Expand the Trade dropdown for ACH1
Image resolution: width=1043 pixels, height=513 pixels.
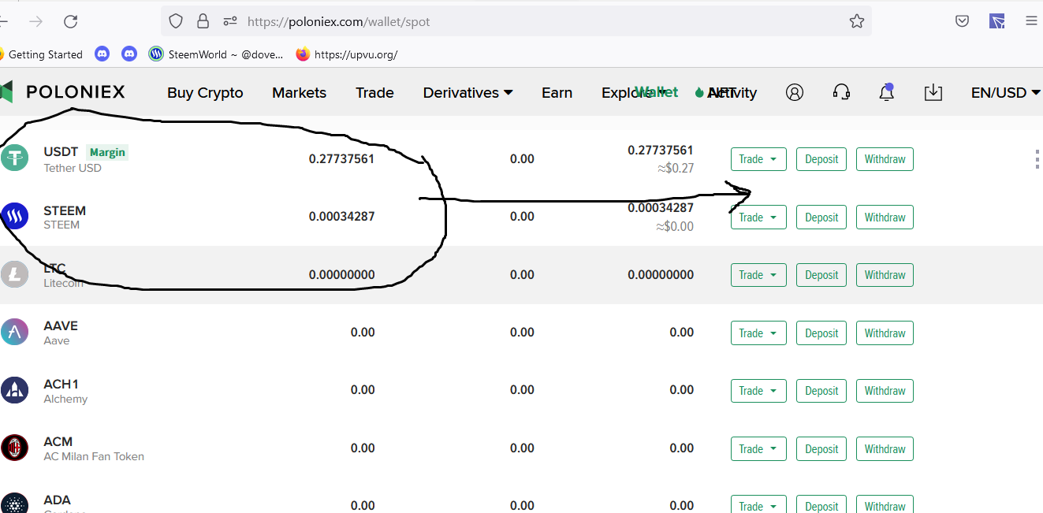758,391
